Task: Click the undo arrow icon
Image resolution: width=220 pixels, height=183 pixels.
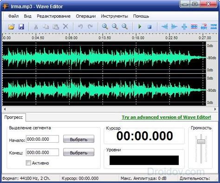Action: pos(80,27)
